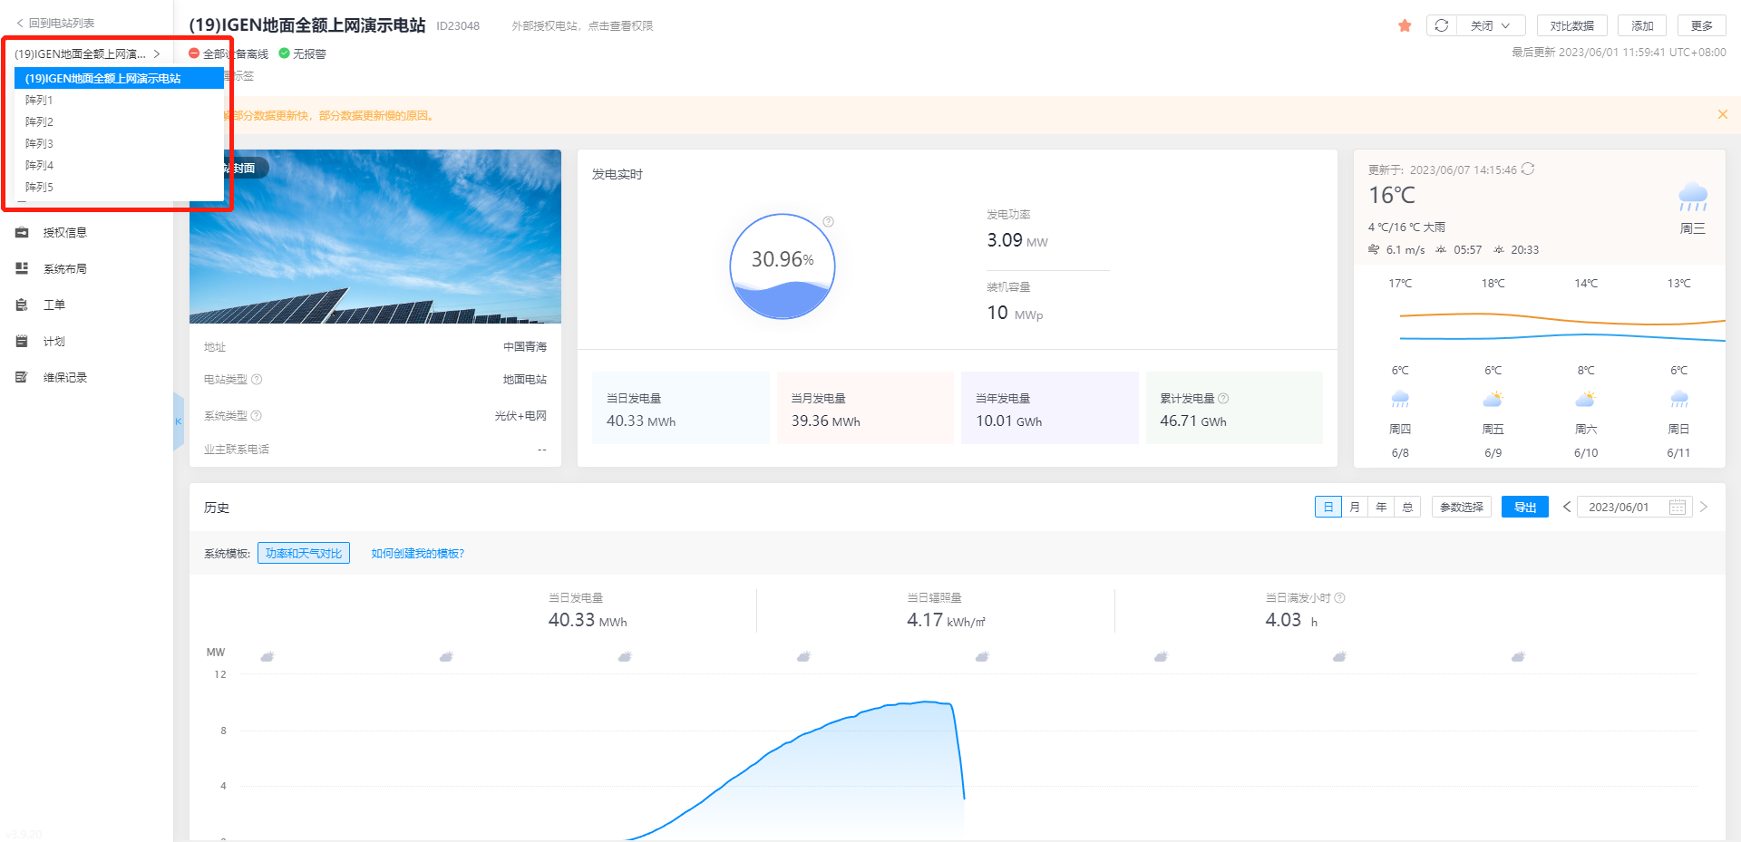The width and height of the screenshot is (1741, 842).
Task: Switch history range to 年
Action: [x=1381, y=508]
